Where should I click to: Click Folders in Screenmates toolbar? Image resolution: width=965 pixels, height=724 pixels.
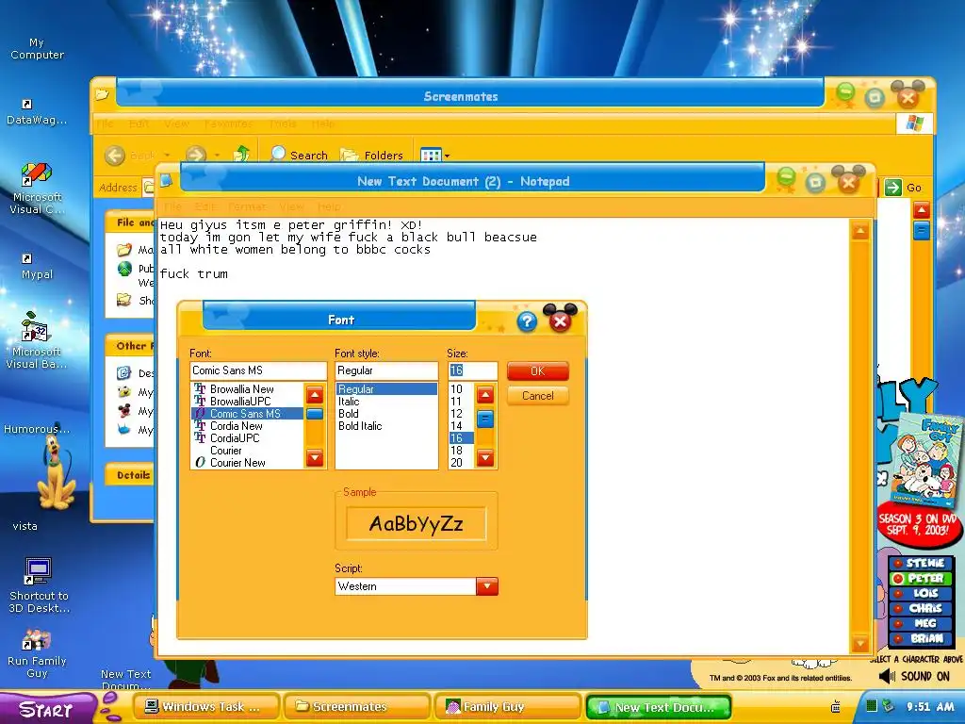(x=371, y=155)
